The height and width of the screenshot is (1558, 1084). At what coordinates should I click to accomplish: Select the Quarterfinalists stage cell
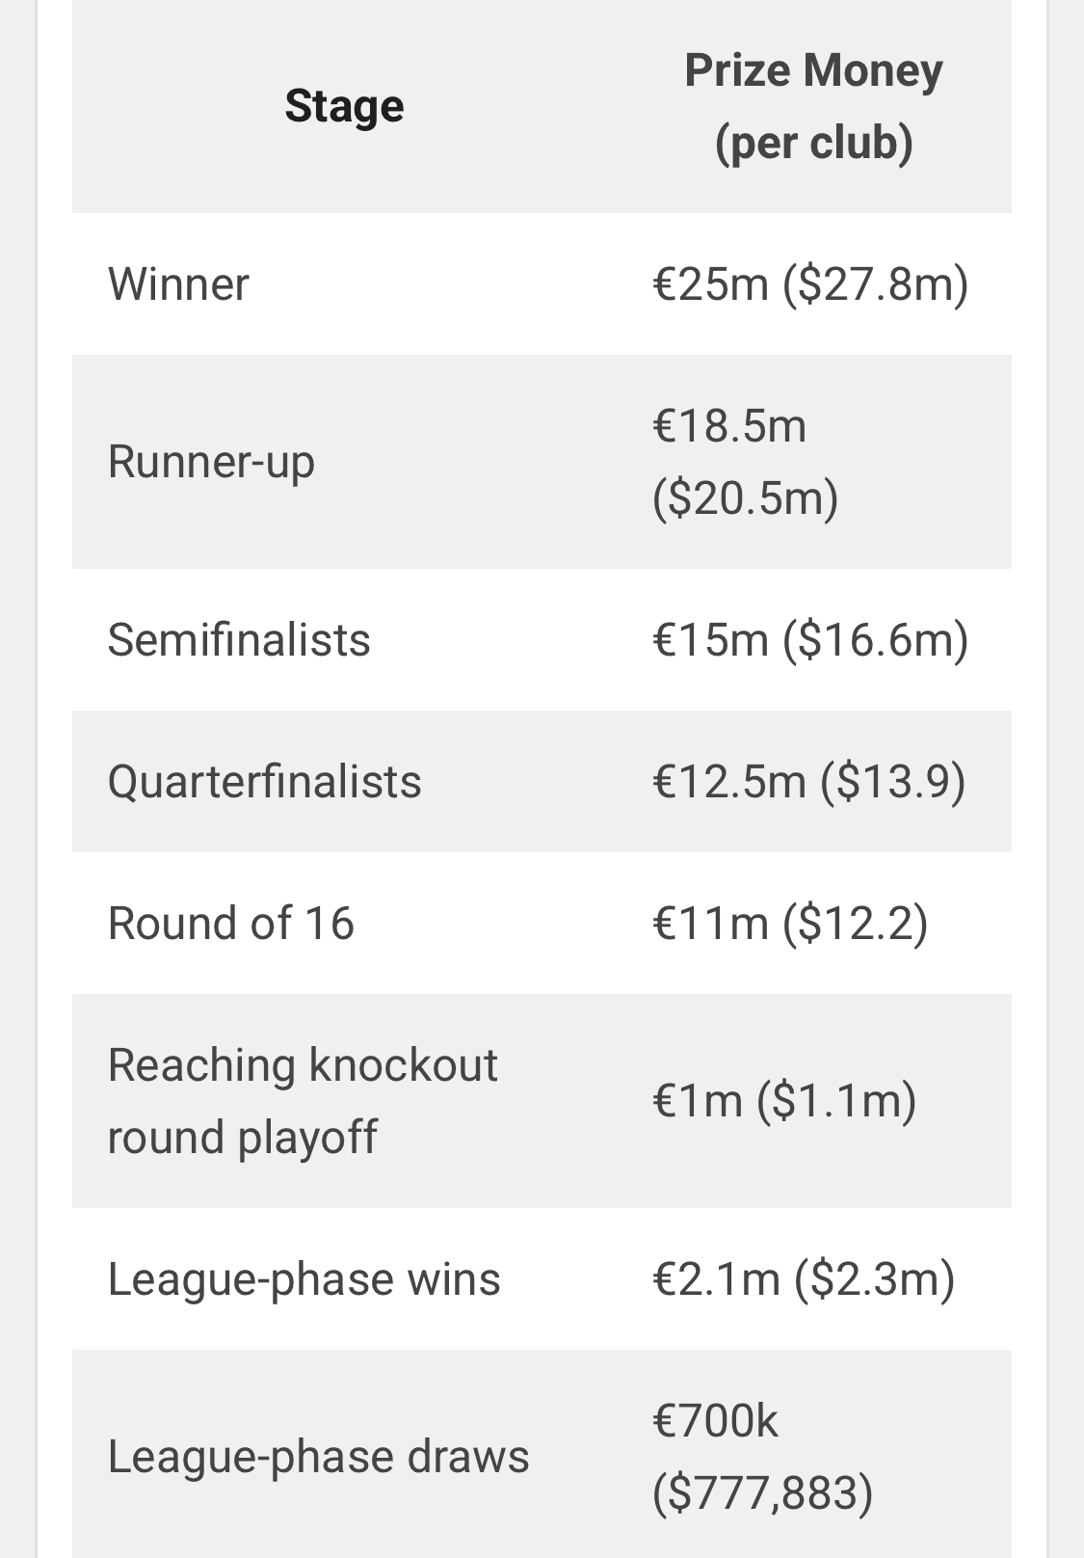point(265,781)
